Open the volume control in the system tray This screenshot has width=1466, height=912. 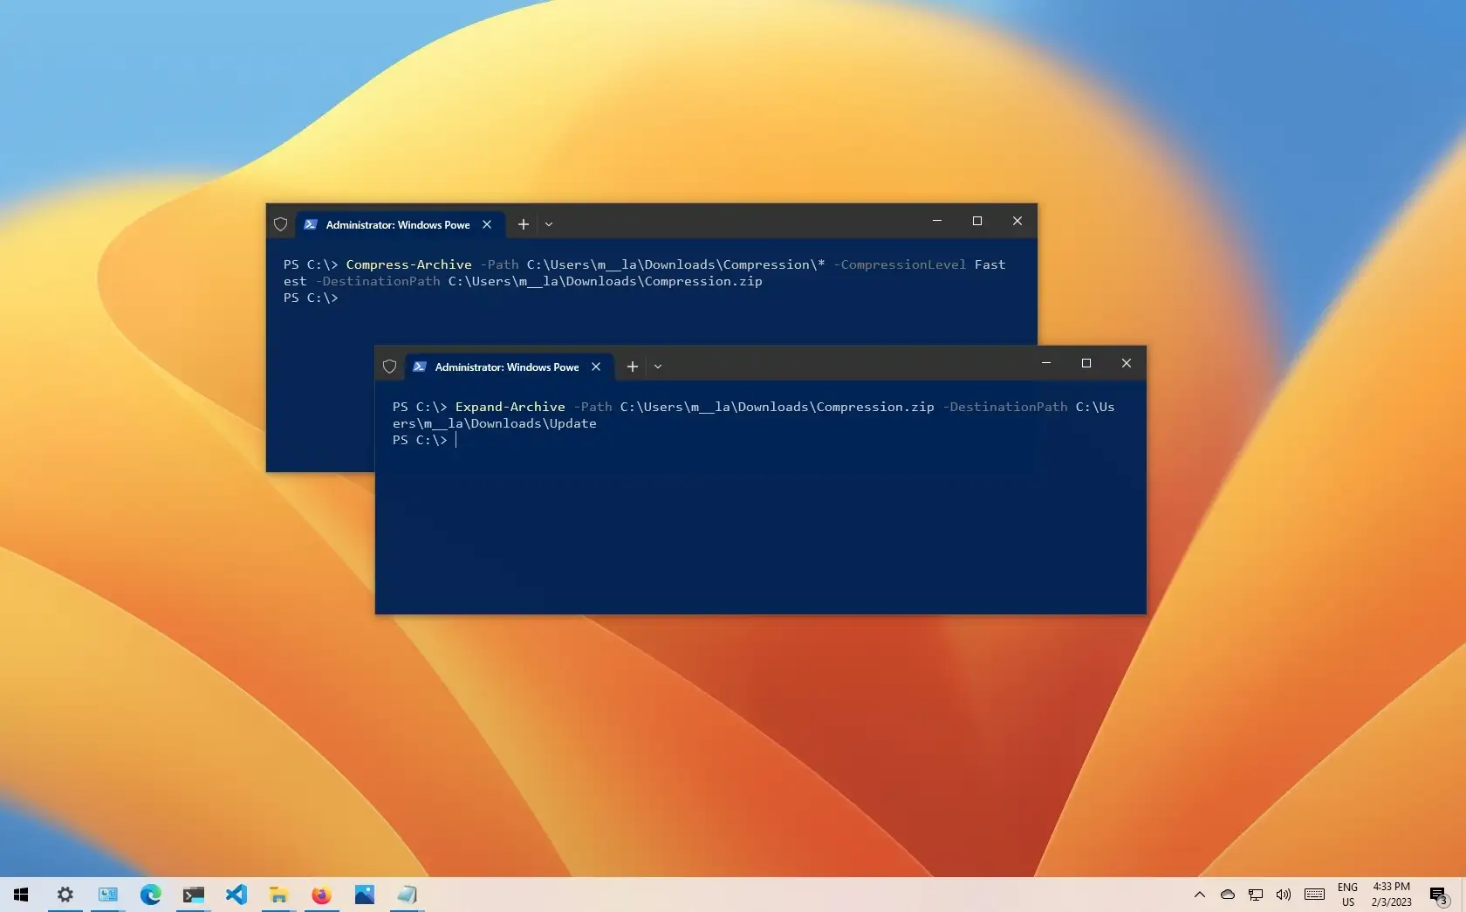[1283, 895]
